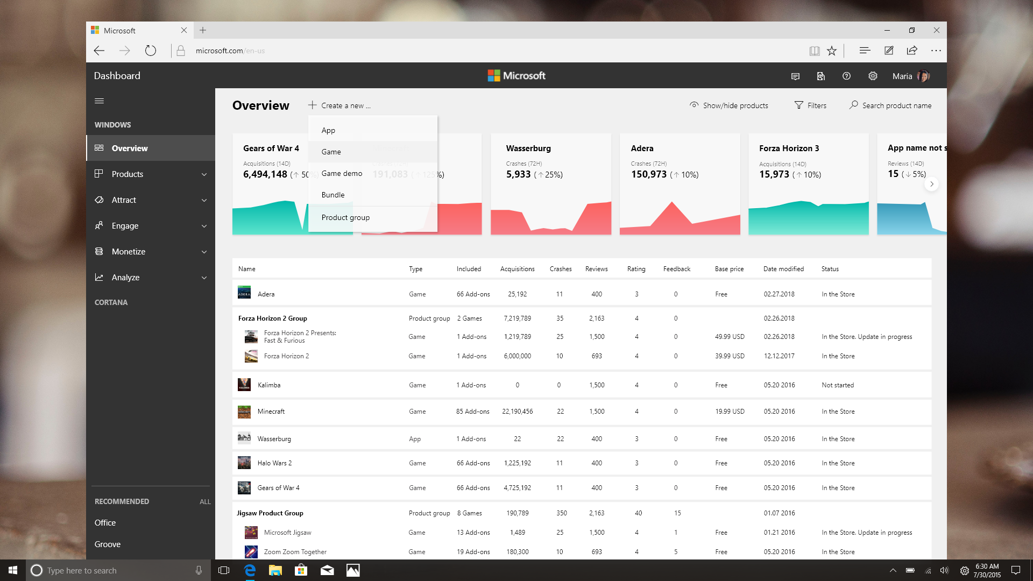Viewport: 1033px width, 581px height.
Task: Open dashboard settings gear icon
Action: pyautogui.click(x=873, y=76)
